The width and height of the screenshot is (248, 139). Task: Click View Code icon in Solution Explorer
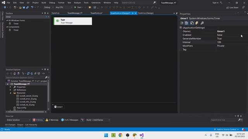coord(43,73)
